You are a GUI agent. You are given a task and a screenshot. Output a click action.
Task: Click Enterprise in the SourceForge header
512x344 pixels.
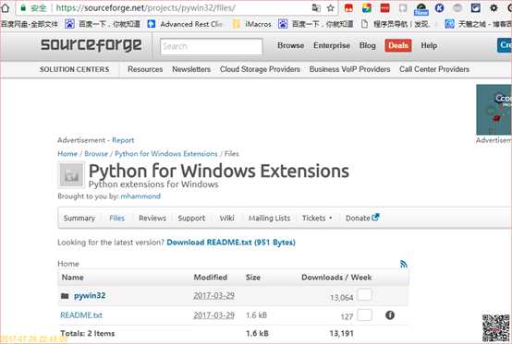pos(332,45)
